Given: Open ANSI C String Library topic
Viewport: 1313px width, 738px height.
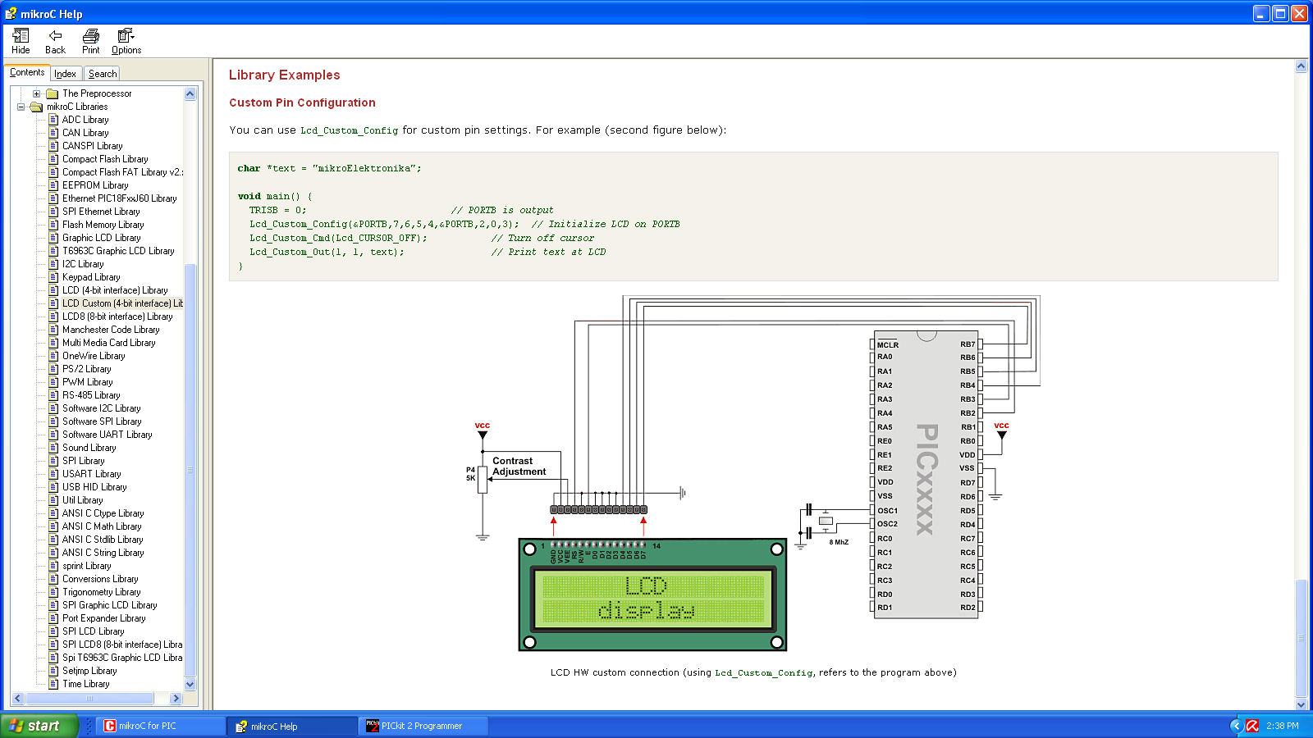Looking at the screenshot, I should (x=103, y=553).
